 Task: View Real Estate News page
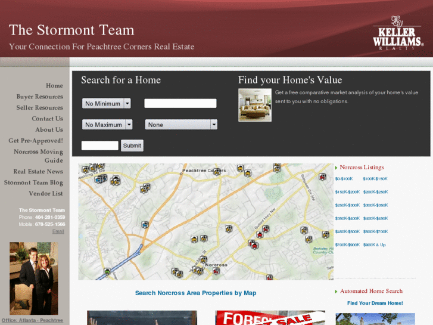pos(38,172)
